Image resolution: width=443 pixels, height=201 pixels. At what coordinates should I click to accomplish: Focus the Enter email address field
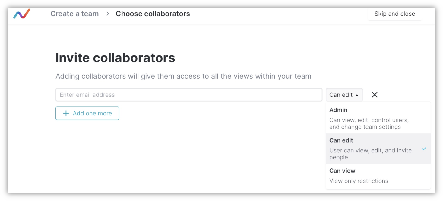pyautogui.click(x=189, y=95)
